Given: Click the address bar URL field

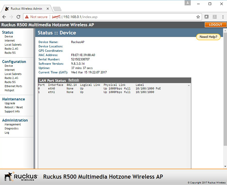Looking at the screenshot, I should click(x=121, y=17).
